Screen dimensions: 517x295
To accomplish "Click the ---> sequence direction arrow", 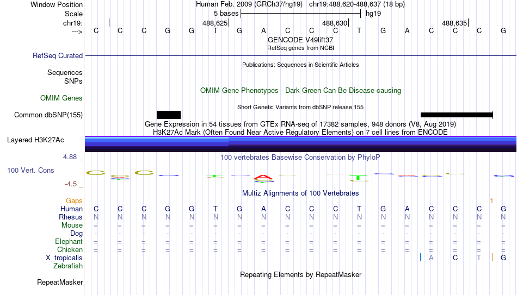I will click(x=77, y=32).
